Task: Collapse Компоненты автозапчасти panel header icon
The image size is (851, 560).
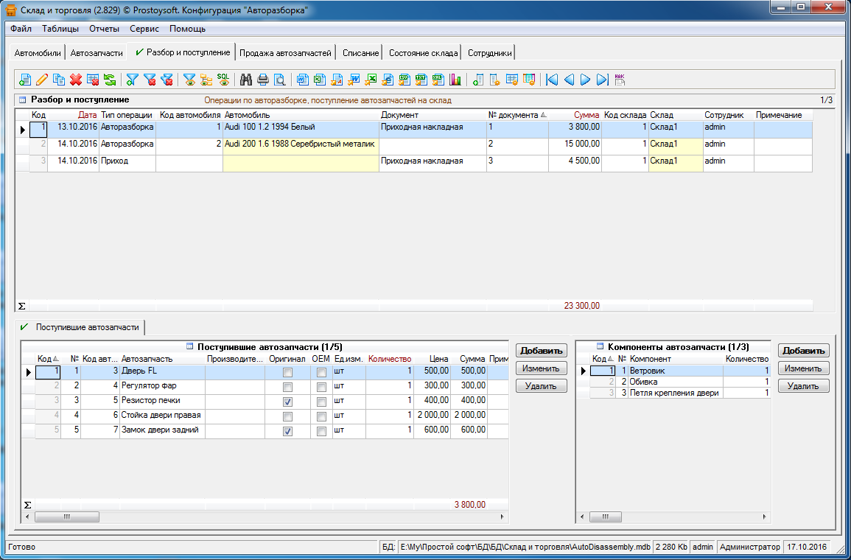Action: point(600,346)
